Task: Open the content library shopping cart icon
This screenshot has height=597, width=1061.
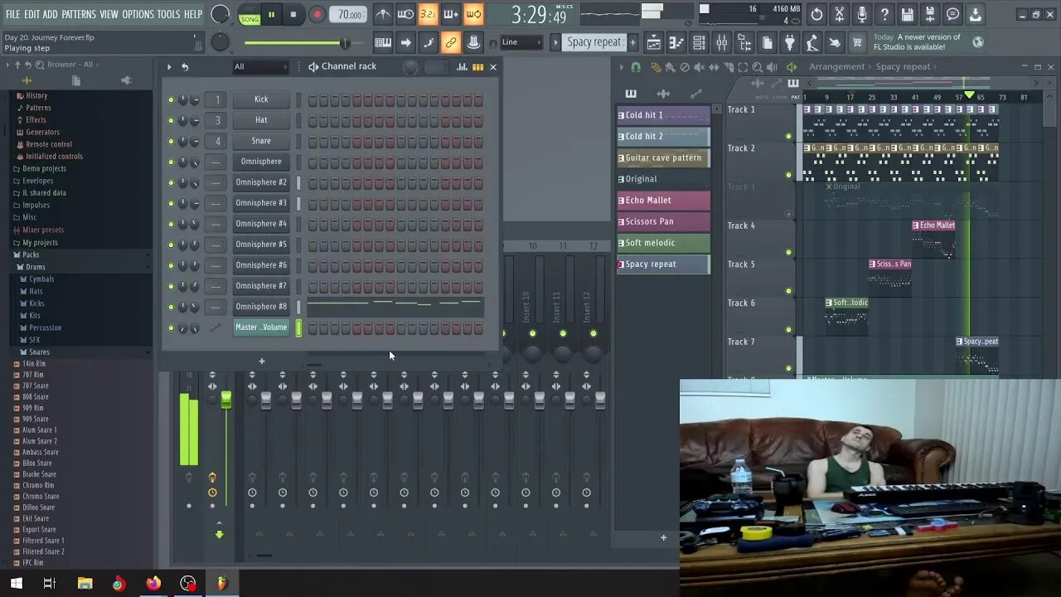Action: pos(857,42)
